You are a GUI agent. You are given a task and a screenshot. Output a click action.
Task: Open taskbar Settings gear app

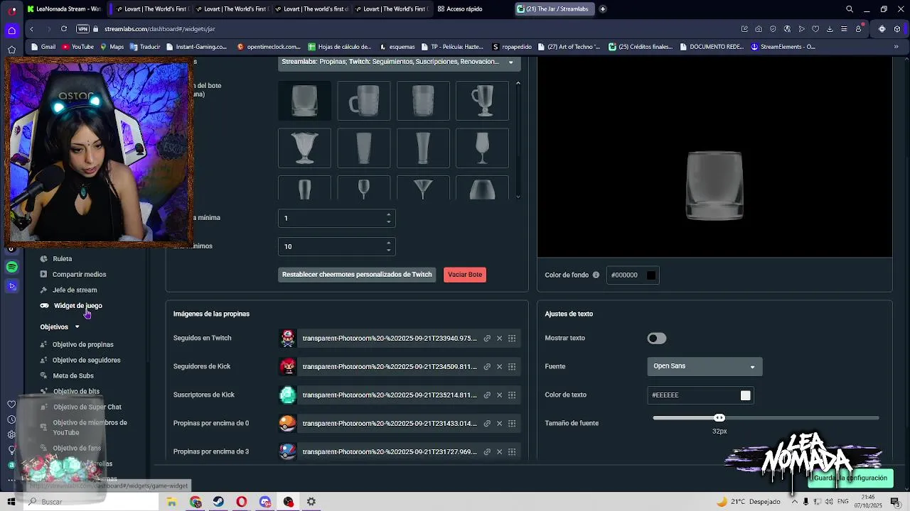pos(311,502)
